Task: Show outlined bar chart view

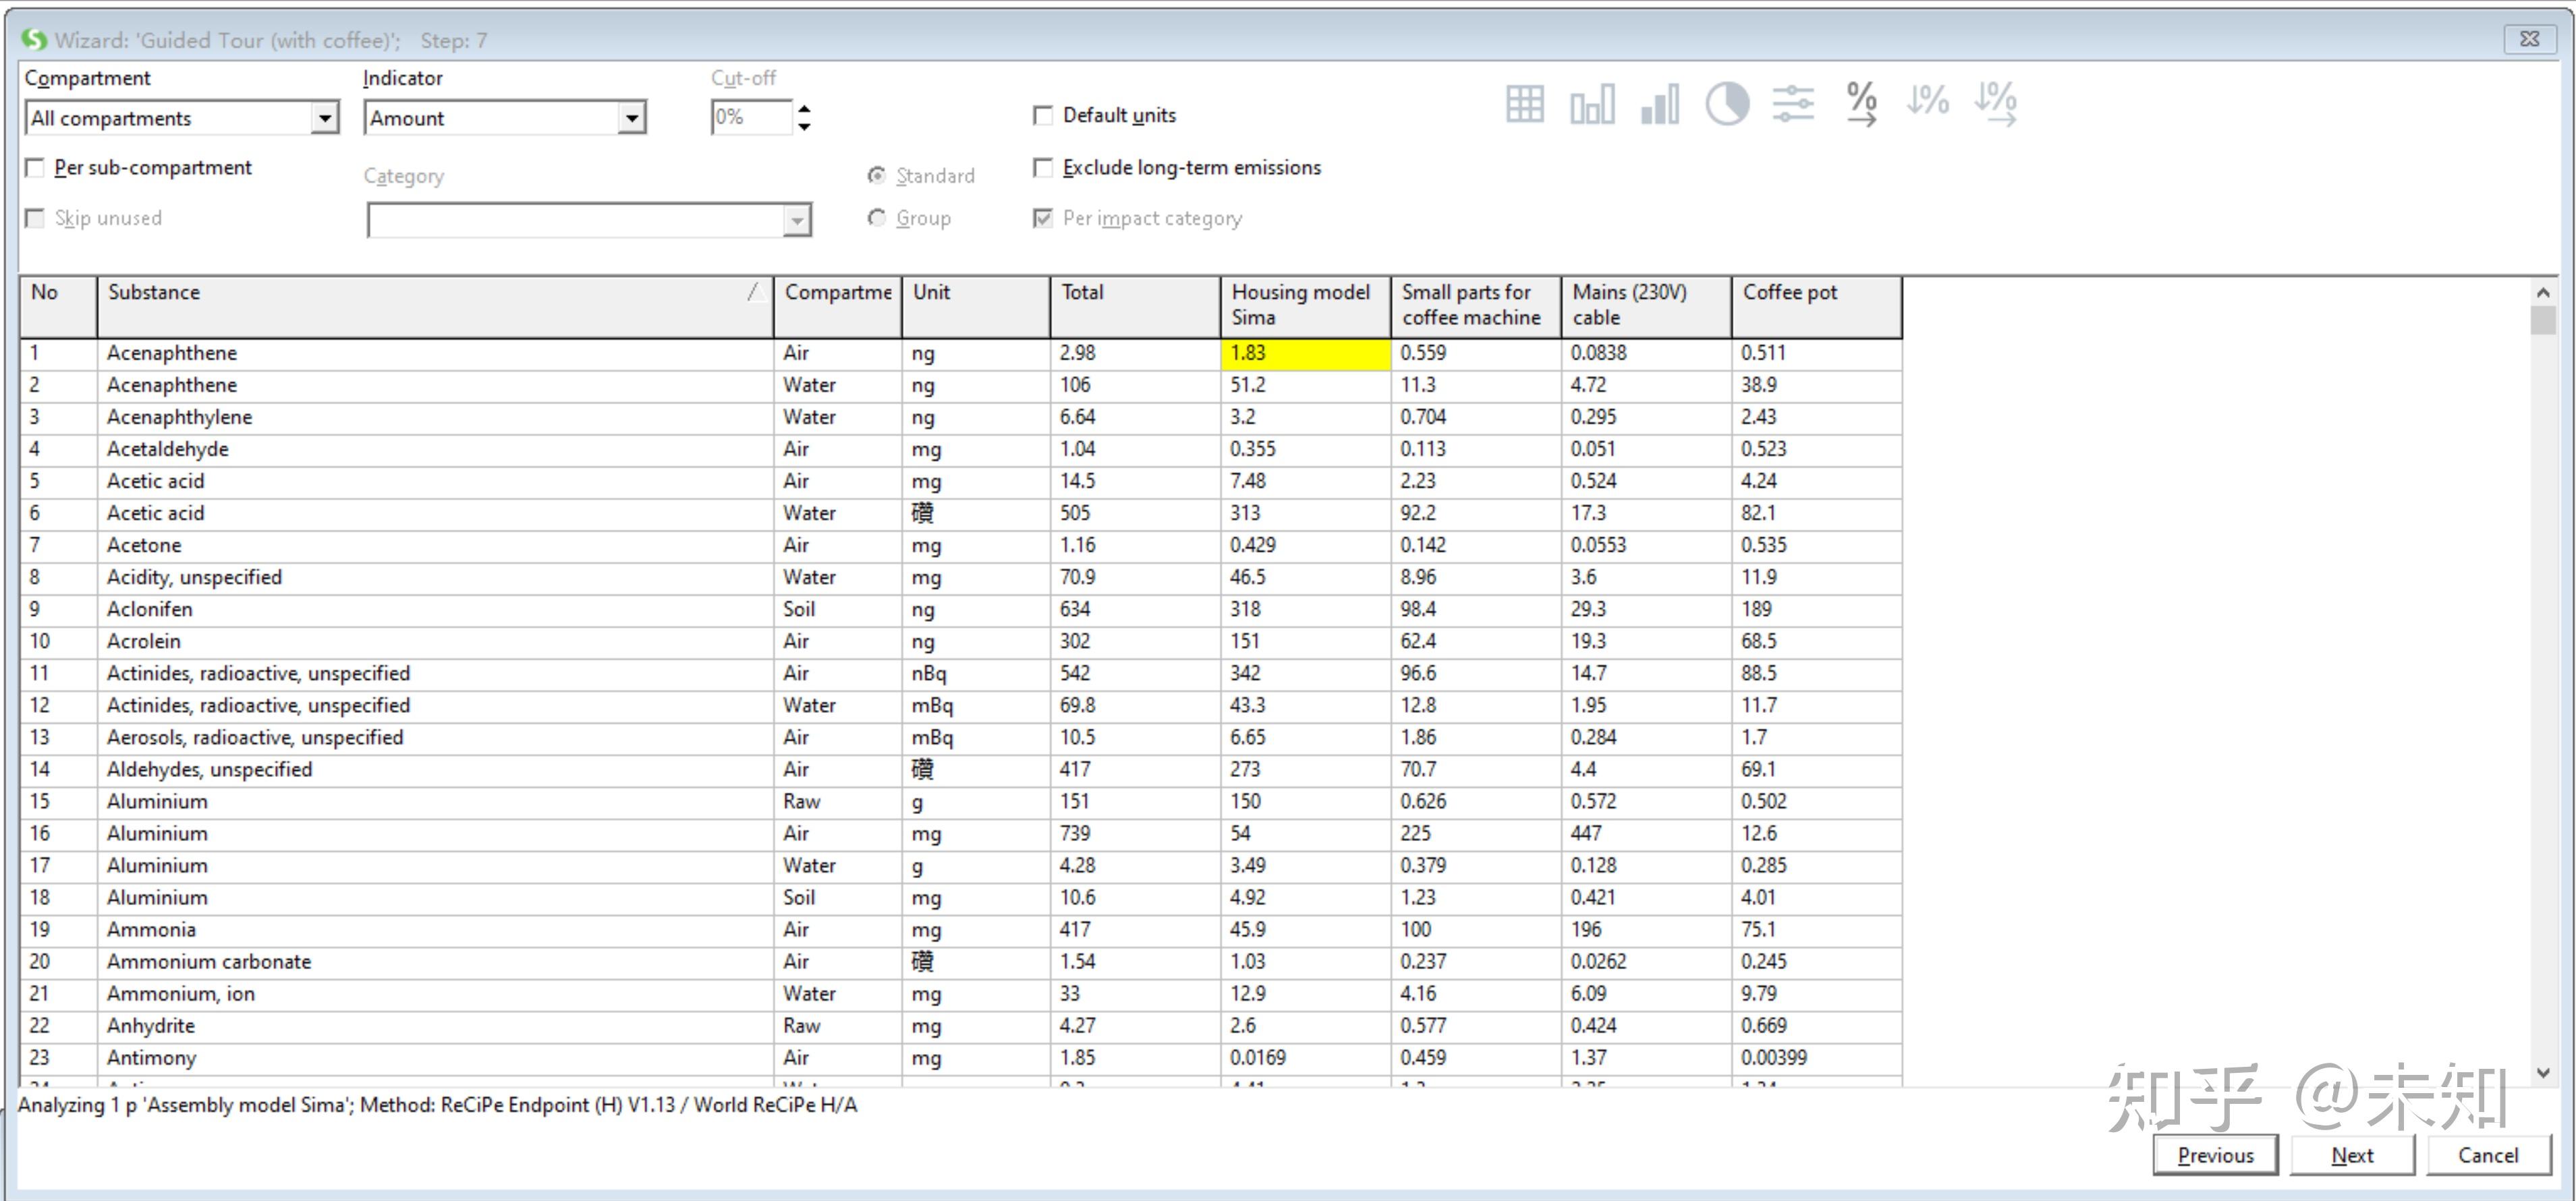Action: point(1592,104)
